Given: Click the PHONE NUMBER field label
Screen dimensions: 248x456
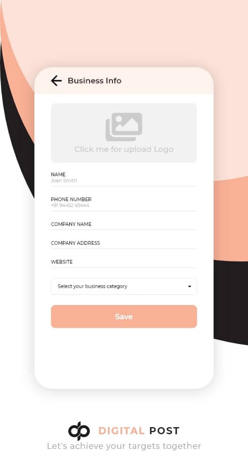Looking at the screenshot, I should [71, 199].
